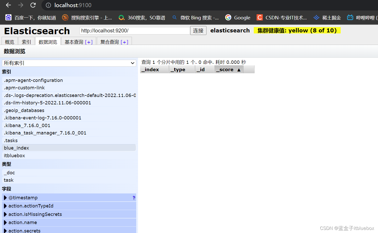Open the Juejin (稀土掘金) bookmark
This screenshot has width=378, height=233.
point(327,17)
